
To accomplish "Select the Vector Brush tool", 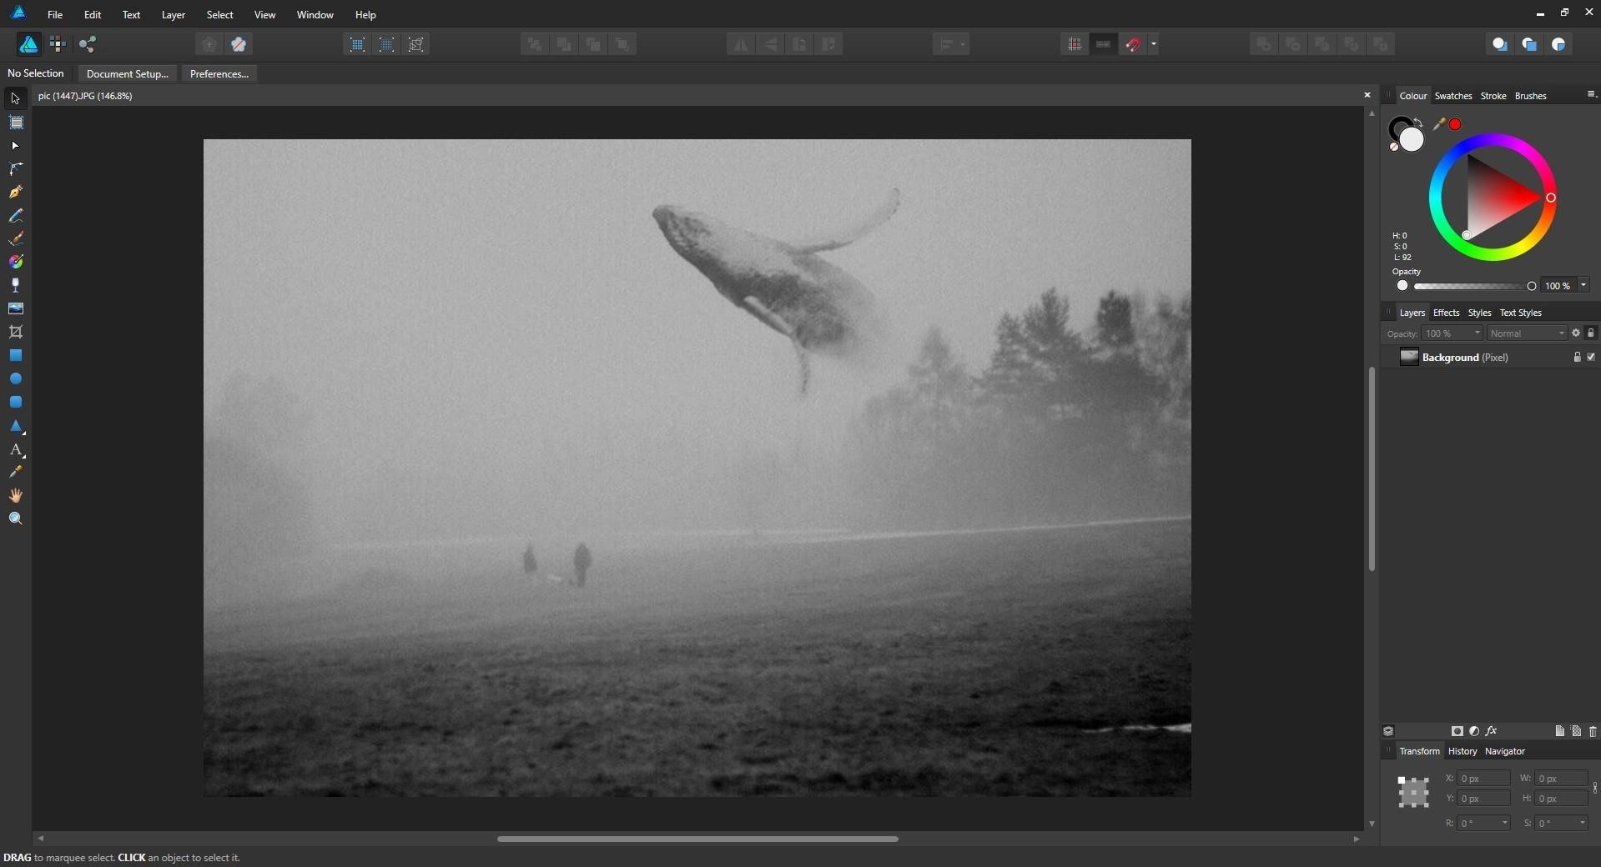I will [x=15, y=239].
